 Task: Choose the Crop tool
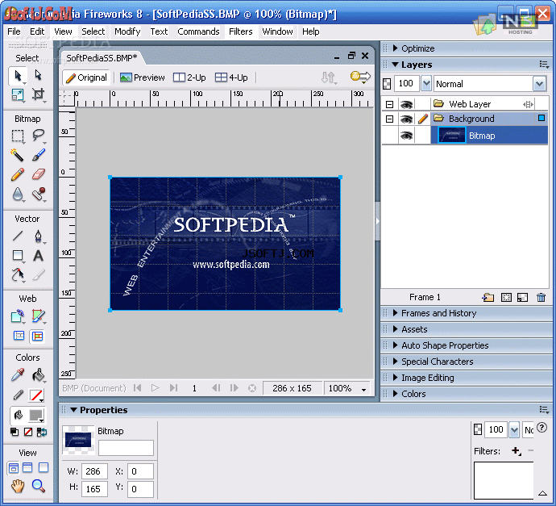38,94
